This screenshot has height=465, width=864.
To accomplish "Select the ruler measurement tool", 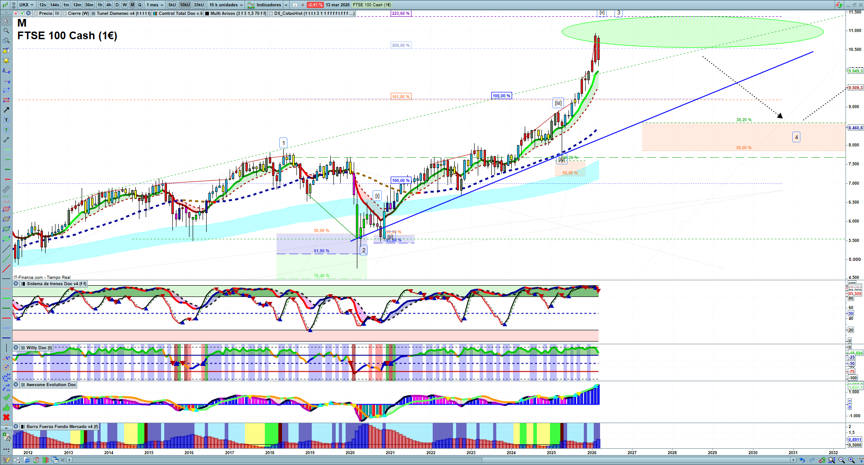I will click(x=6, y=189).
